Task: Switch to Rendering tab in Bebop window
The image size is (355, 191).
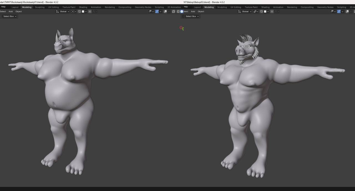Action: click(292, 7)
